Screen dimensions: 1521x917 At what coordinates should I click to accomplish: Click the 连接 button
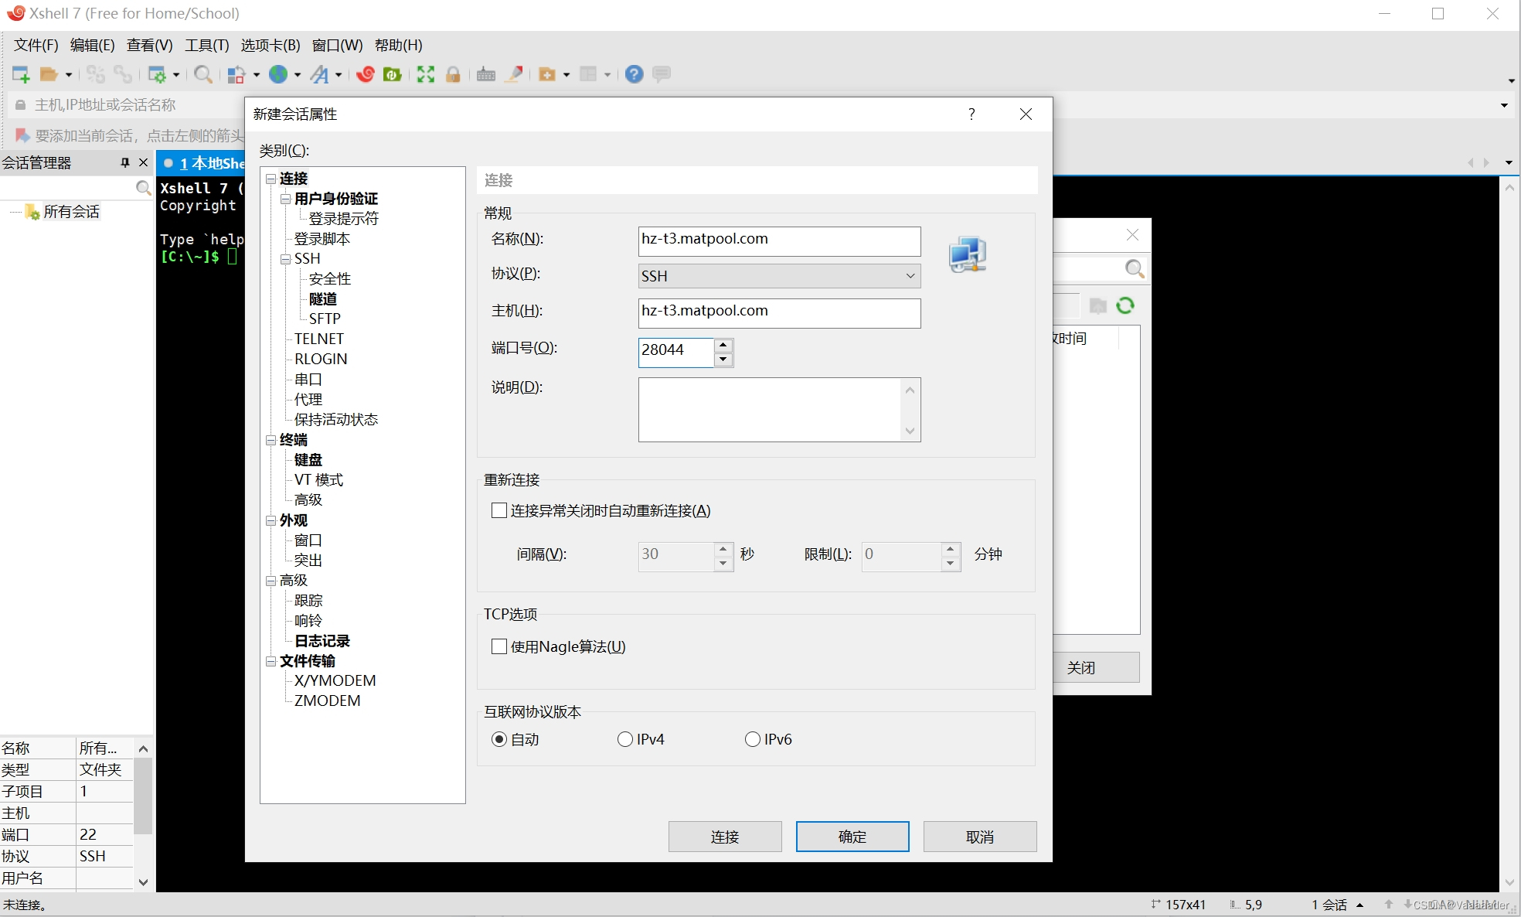tap(724, 837)
